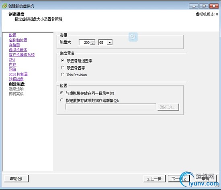Click the datastore path text field
The image size is (221, 190).
tap(111, 107)
